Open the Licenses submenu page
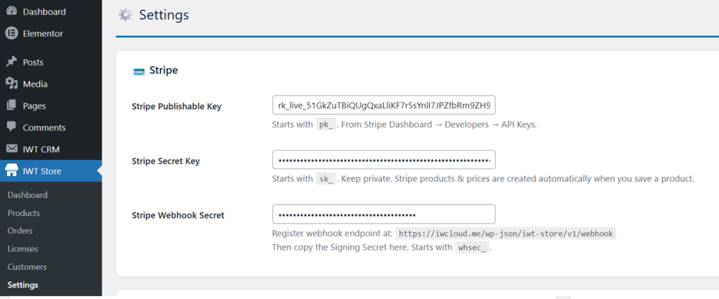This screenshot has height=299, width=719. coord(22,248)
